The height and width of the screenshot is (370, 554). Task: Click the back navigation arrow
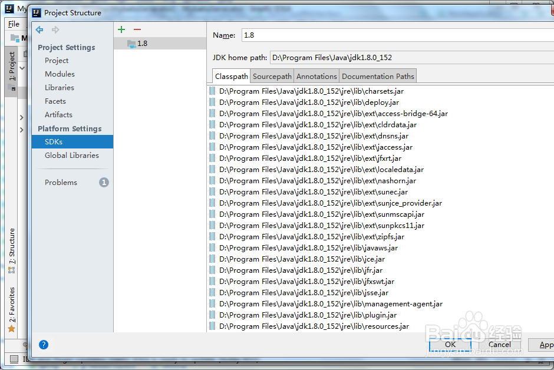(39, 30)
